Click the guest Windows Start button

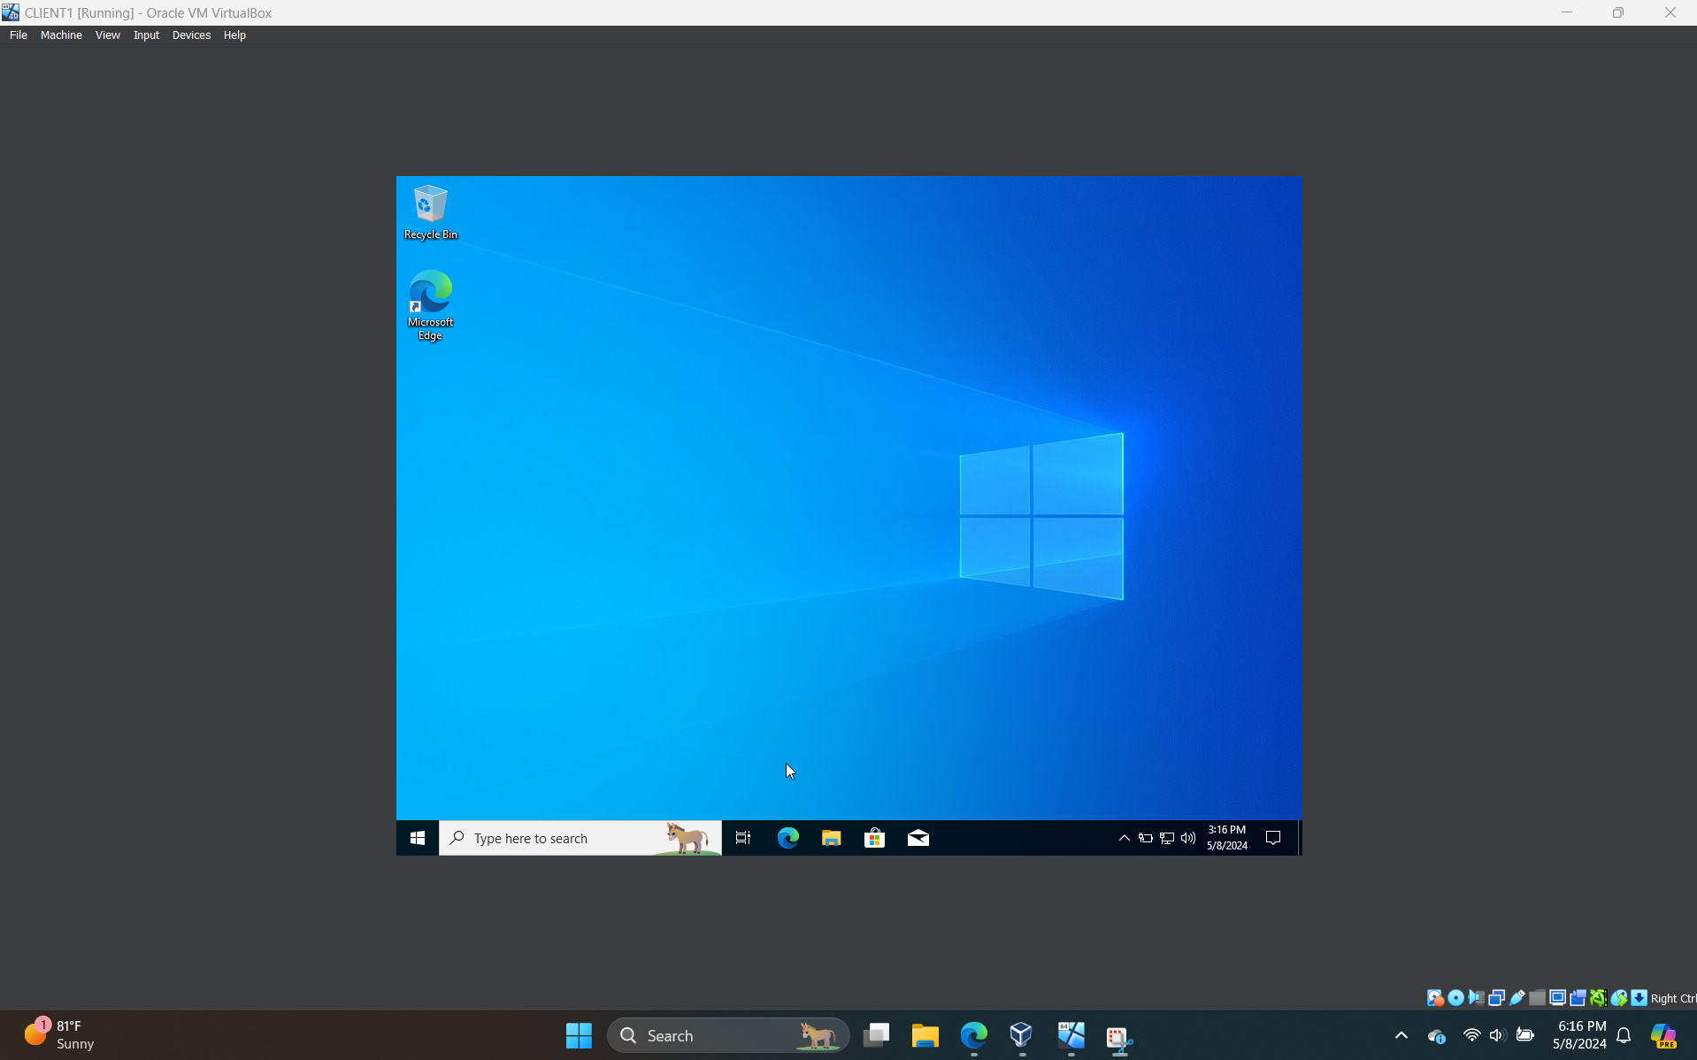pos(418,838)
